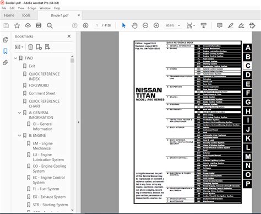261x214 pixels.
Task: Click the find bookmark icon
Action: [x=47, y=47]
